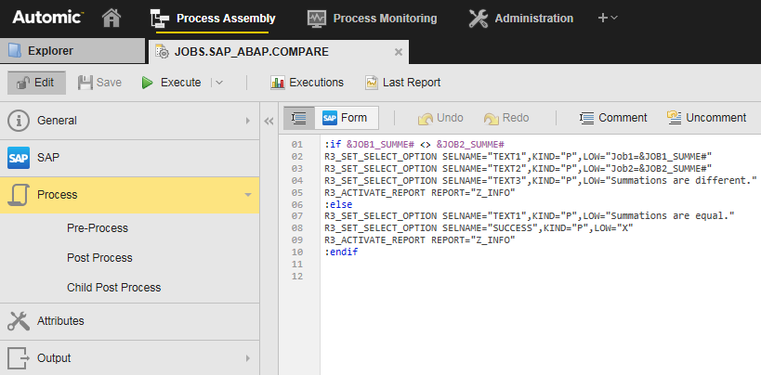The width and height of the screenshot is (761, 375).
Task: Collapse the left sidebar with double-chevron
Action: click(x=269, y=121)
